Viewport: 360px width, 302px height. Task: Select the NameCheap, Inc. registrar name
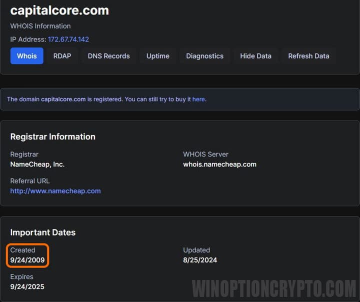click(37, 164)
